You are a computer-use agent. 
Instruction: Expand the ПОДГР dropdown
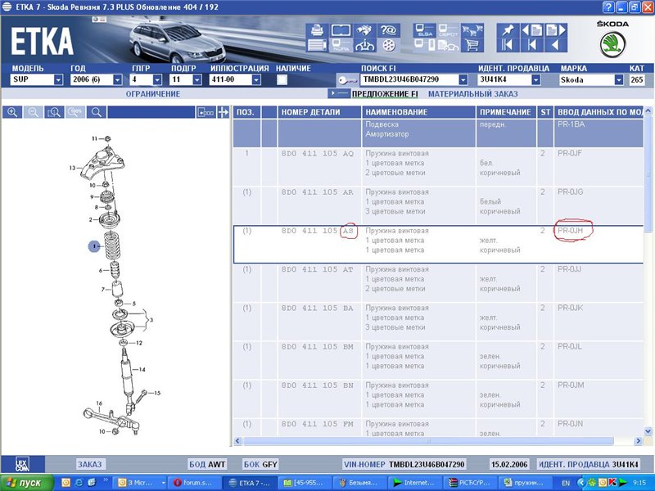197,79
